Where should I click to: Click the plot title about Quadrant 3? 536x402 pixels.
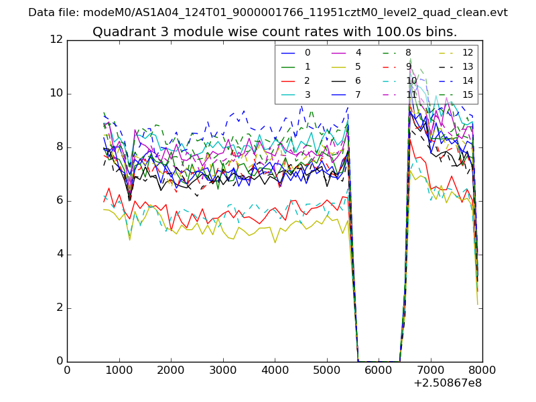pyautogui.click(x=275, y=31)
